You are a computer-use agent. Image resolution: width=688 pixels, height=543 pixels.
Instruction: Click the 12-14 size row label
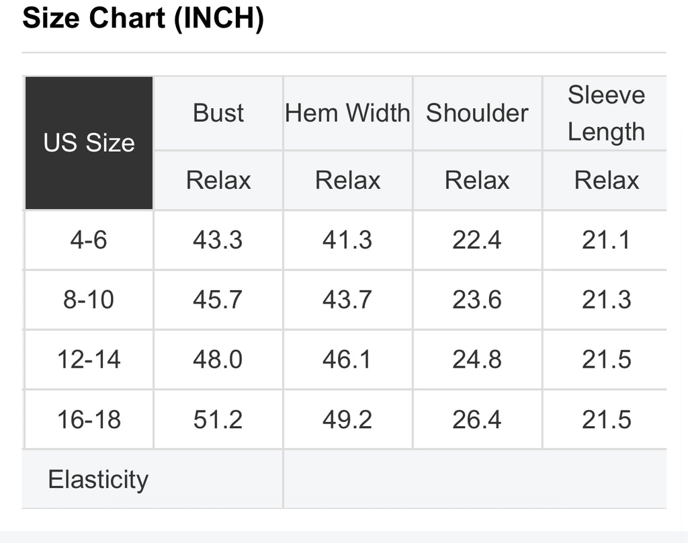[89, 360]
